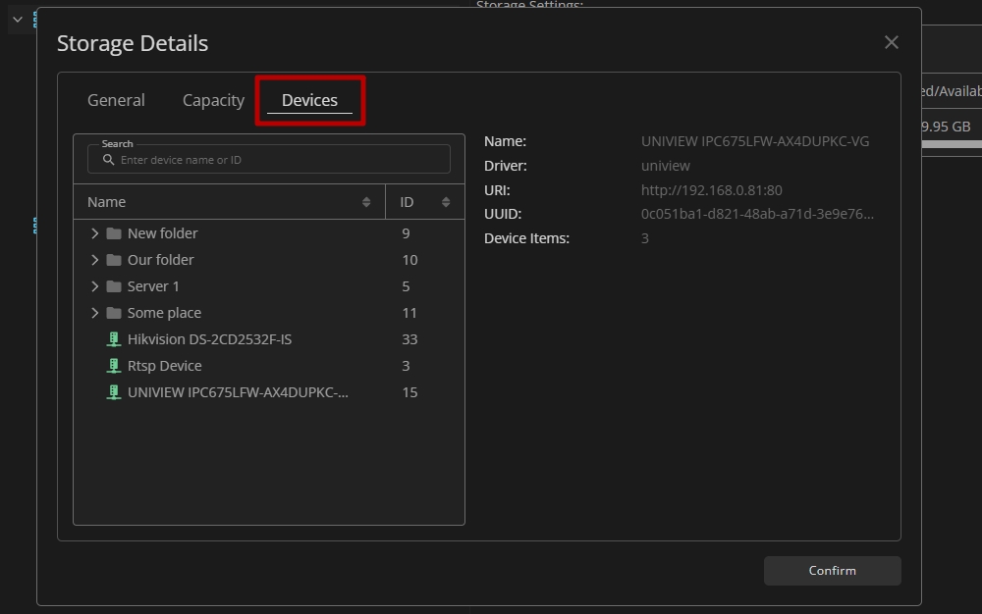Viewport: 982px width, 614px height.
Task: Click the Hikvision device icon
Action: (113, 339)
